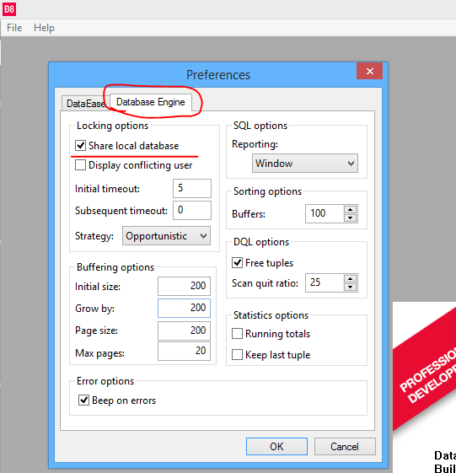This screenshot has width=456, height=473.
Task: Check Keep last tuple
Action: [x=237, y=354]
